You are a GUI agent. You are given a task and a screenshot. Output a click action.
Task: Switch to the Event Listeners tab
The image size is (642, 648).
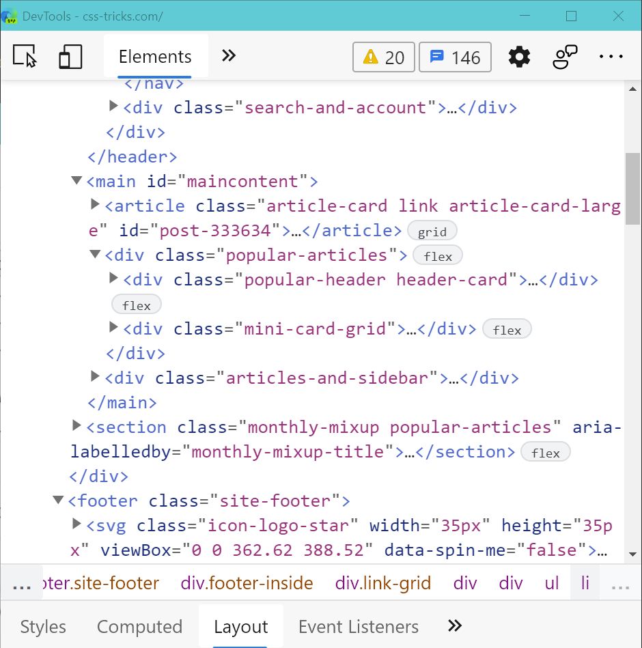tap(358, 627)
